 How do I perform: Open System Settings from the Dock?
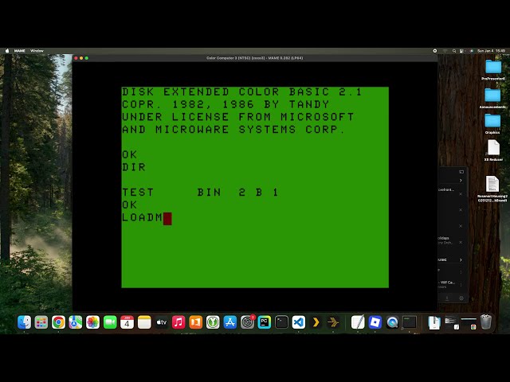click(247, 322)
